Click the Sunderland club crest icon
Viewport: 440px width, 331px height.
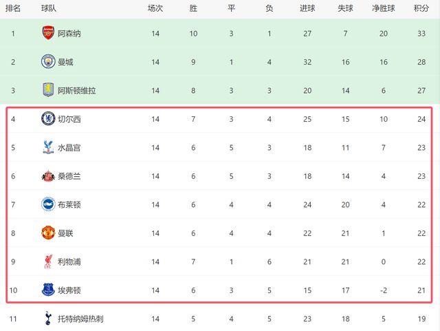47,176
